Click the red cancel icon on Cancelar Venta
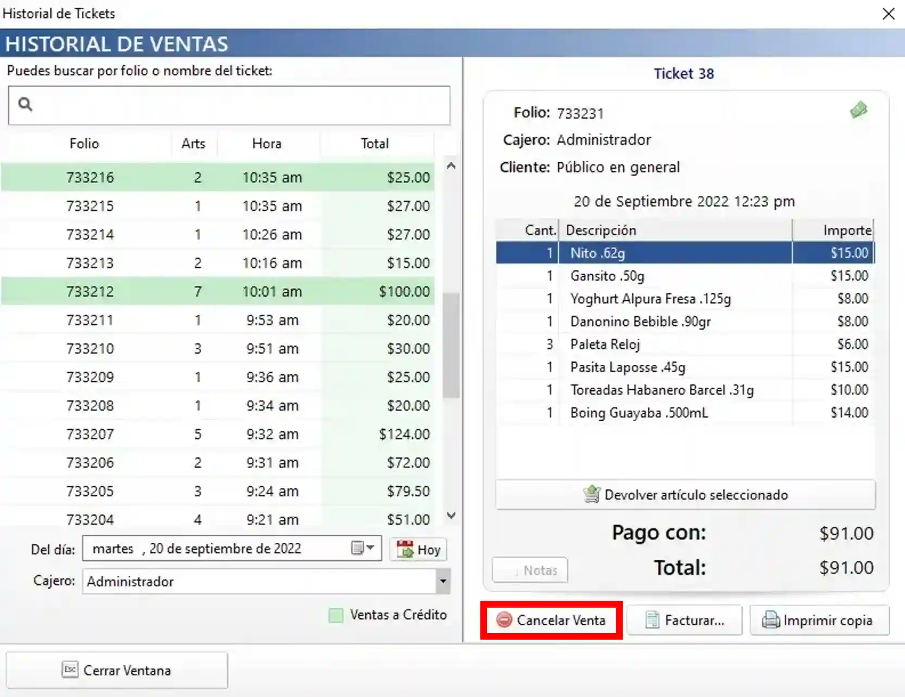 504,619
